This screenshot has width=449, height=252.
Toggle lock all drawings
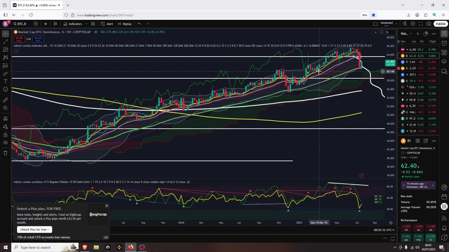[5, 134]
